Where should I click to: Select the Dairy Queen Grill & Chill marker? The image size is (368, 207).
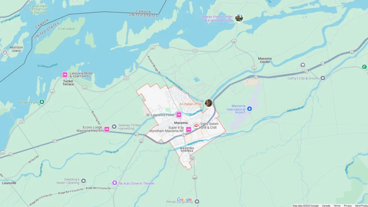(x=196, y=126)
